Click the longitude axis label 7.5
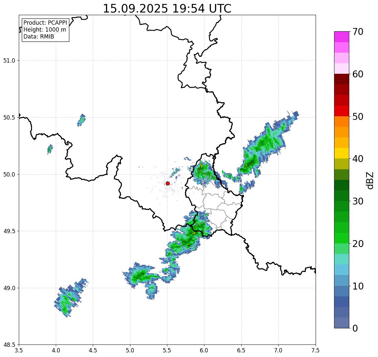 [316, 350]
